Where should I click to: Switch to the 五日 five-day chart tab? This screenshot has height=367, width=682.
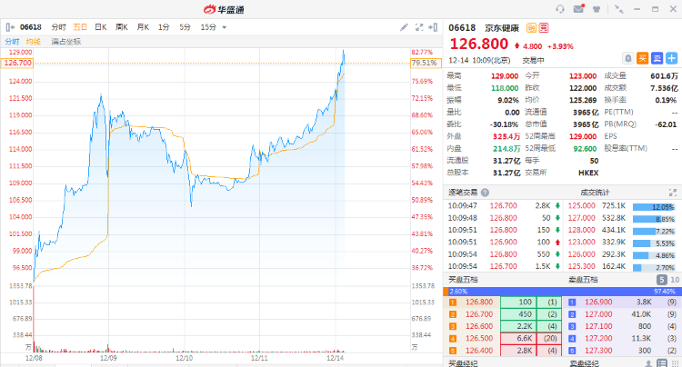[80, 27]
